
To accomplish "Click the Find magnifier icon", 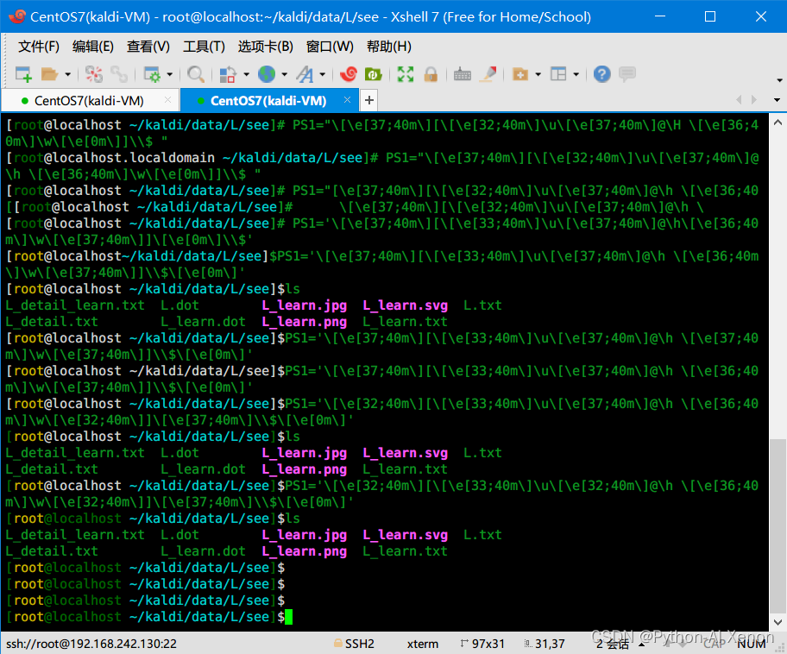I will point(195,74).
